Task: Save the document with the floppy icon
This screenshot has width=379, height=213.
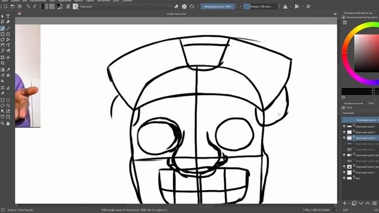Action: 20,7
